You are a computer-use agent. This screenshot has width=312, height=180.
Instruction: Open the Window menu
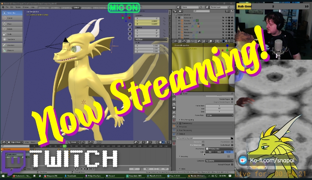[x=26, y=7]
